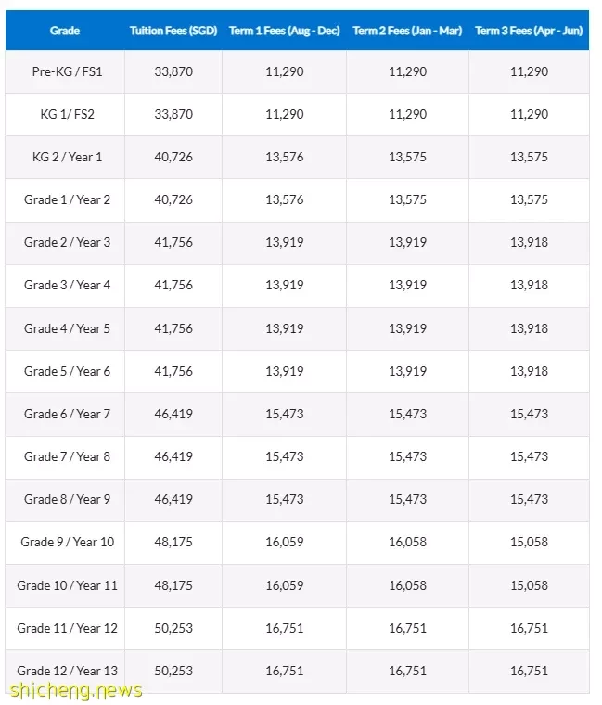Click the KG 1/ FS2 grade cell
The height and width of the screenshot is (705, 602).
pyautogui.click(x=67, y=114)
